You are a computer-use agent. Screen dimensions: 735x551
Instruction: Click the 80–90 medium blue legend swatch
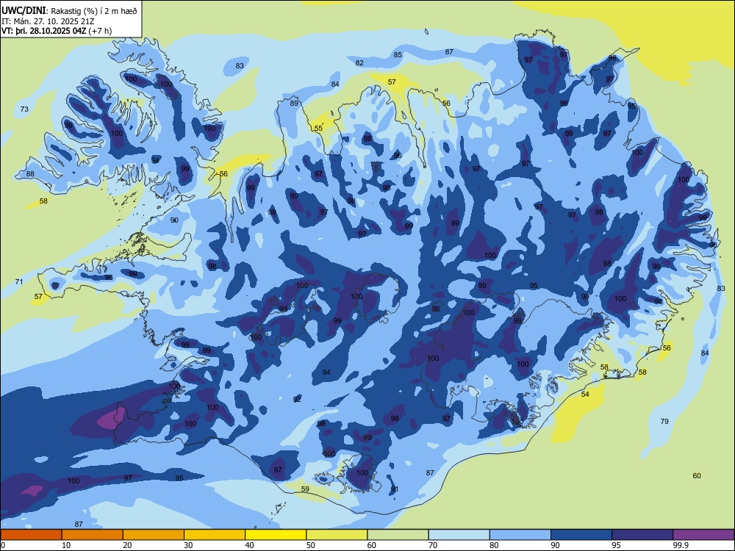click(x=520, y=535)
